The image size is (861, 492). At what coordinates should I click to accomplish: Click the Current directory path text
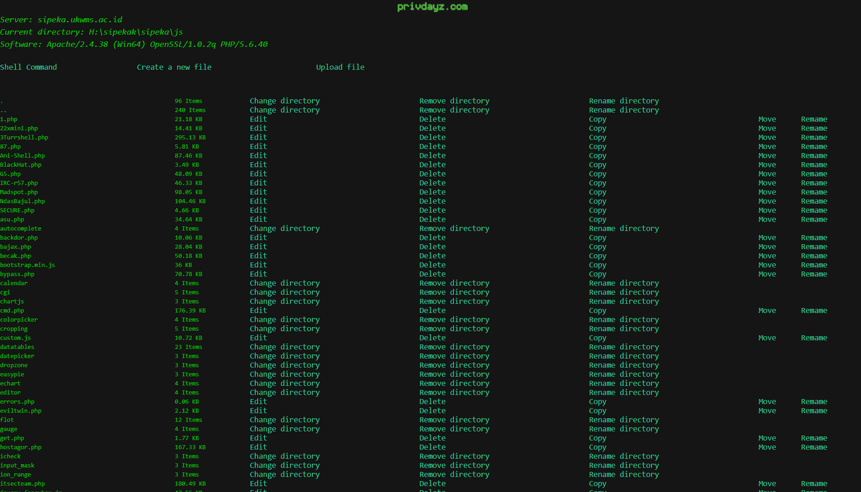[x=91, y=32]
